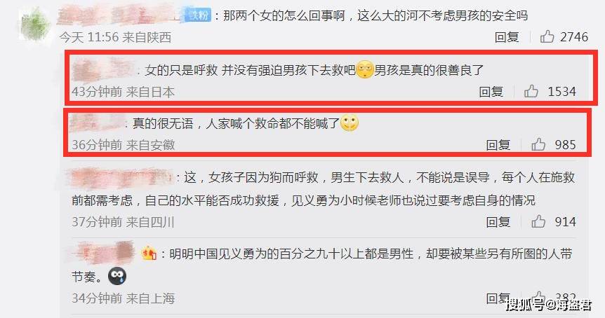Click the crying black emoji after 节奏
Image resolution: width=605 pixels, height=318 pixels.
tap(117, 276)
